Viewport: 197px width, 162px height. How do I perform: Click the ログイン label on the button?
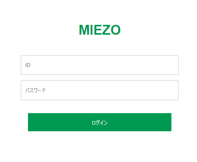click(100, 123)
